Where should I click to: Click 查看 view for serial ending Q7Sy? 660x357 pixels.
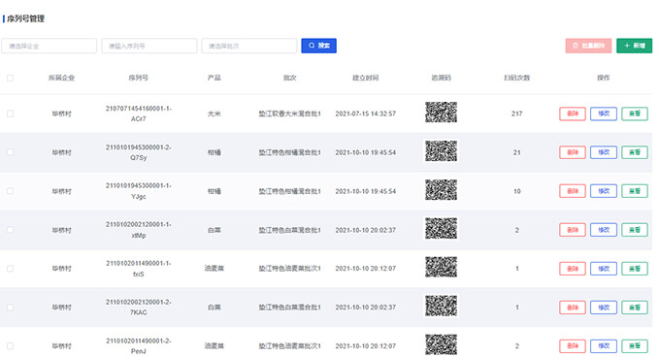pos(635,152)
